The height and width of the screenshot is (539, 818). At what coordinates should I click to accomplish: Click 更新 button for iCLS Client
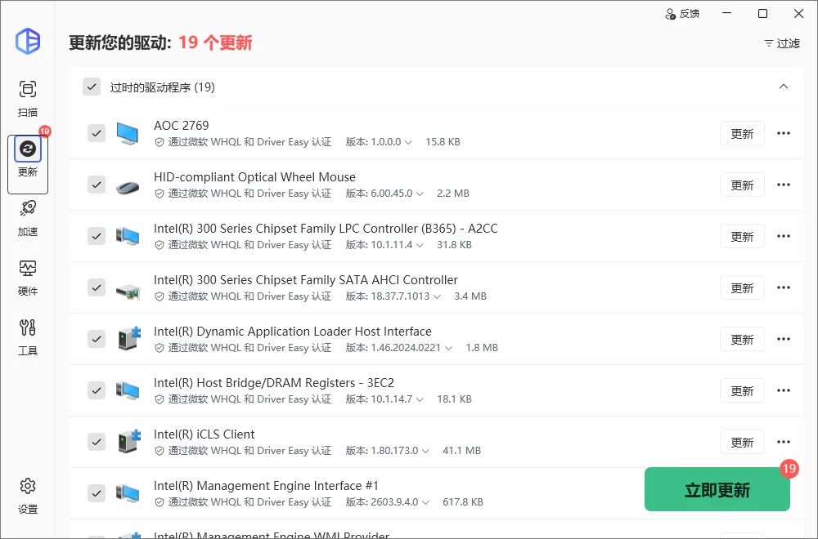click(742, 443)
